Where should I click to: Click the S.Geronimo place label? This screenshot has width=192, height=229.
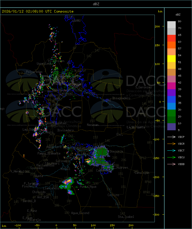click(143, 87)
